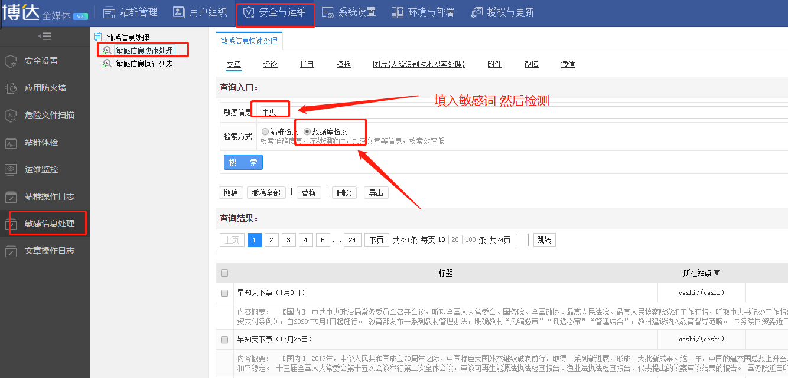Click the 应用防火墙 icon in sidebar
The image size is (788, 378).
11,88
